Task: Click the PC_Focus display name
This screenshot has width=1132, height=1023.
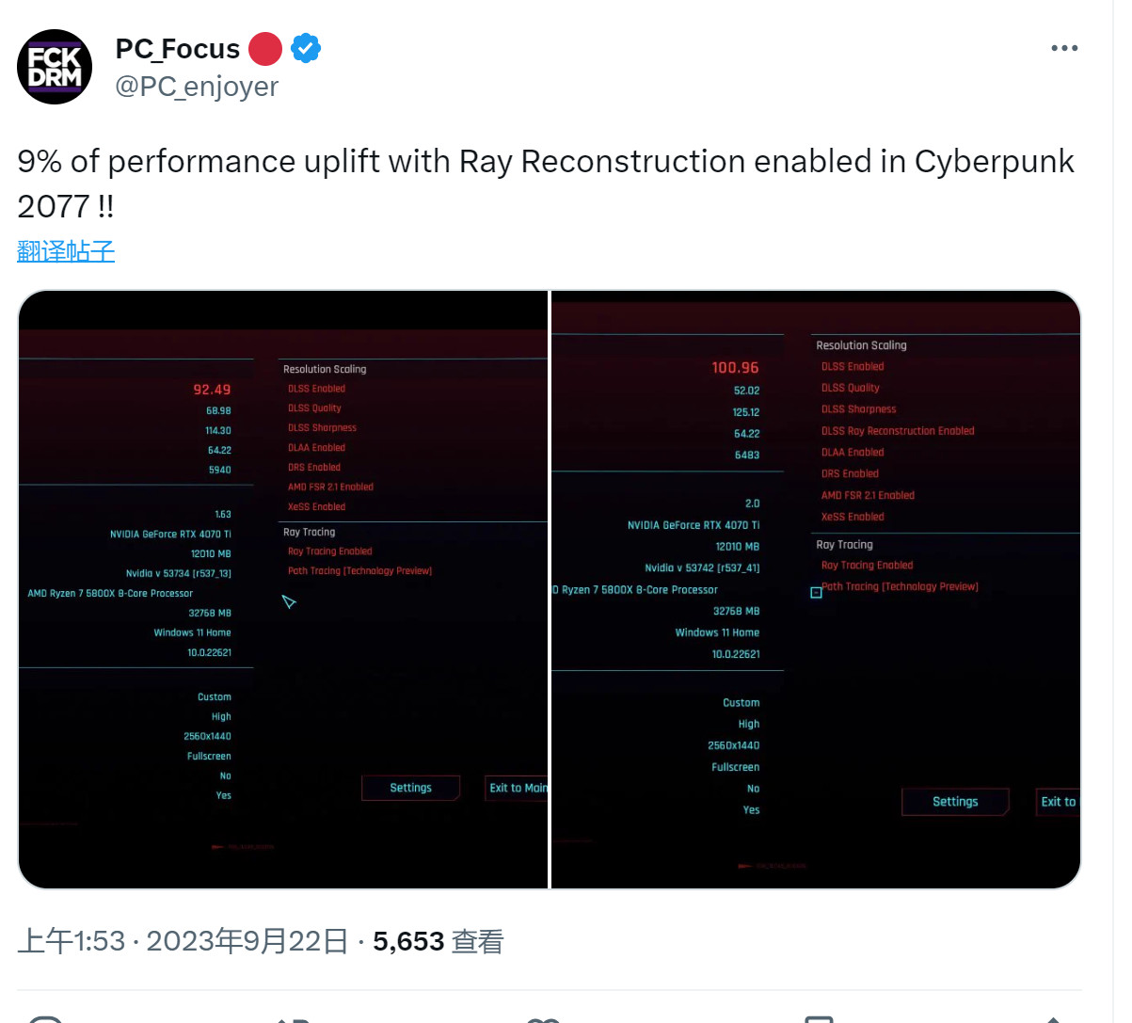Action: 178,49
